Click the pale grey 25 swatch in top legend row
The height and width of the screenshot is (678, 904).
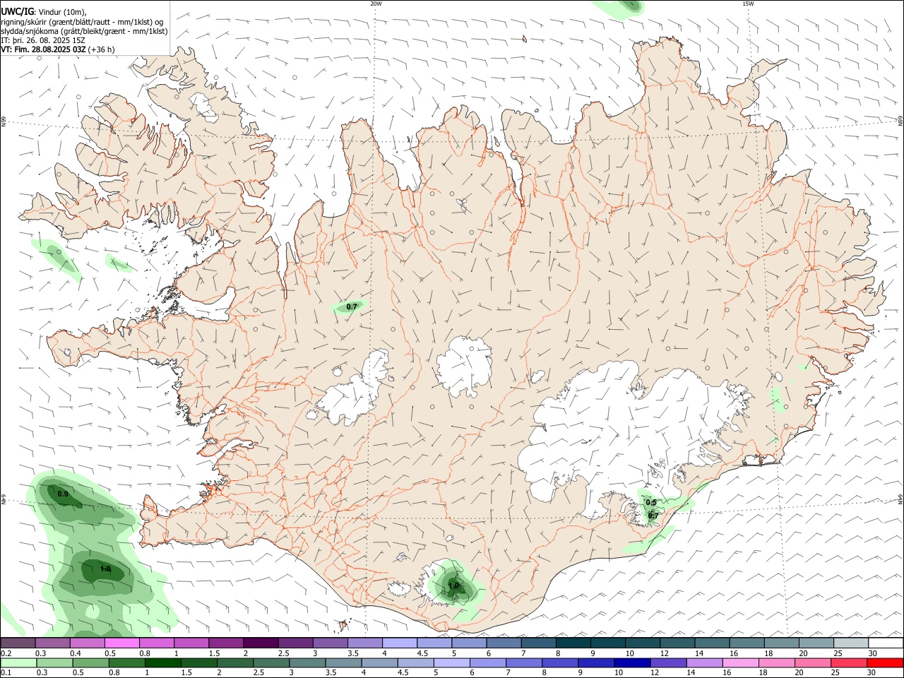[x=851, y=643]
